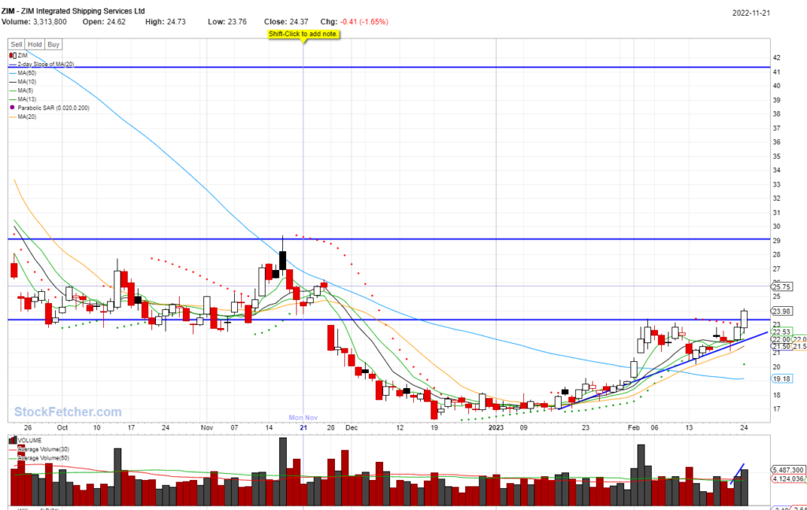This screenshot has height=510, width=807.
Task: Click the 25.75 price label on the right axis
Action: click(782, 286)
